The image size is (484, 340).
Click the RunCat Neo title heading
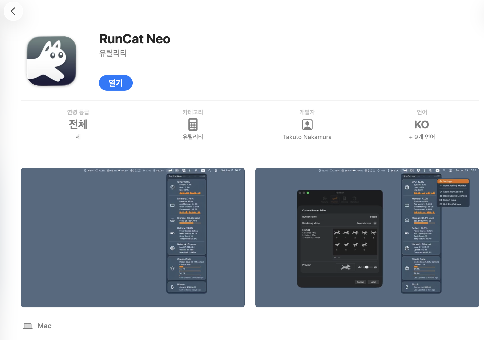click(135, 39)
